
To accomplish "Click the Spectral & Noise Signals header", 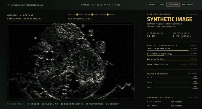I will coord(162,46).
